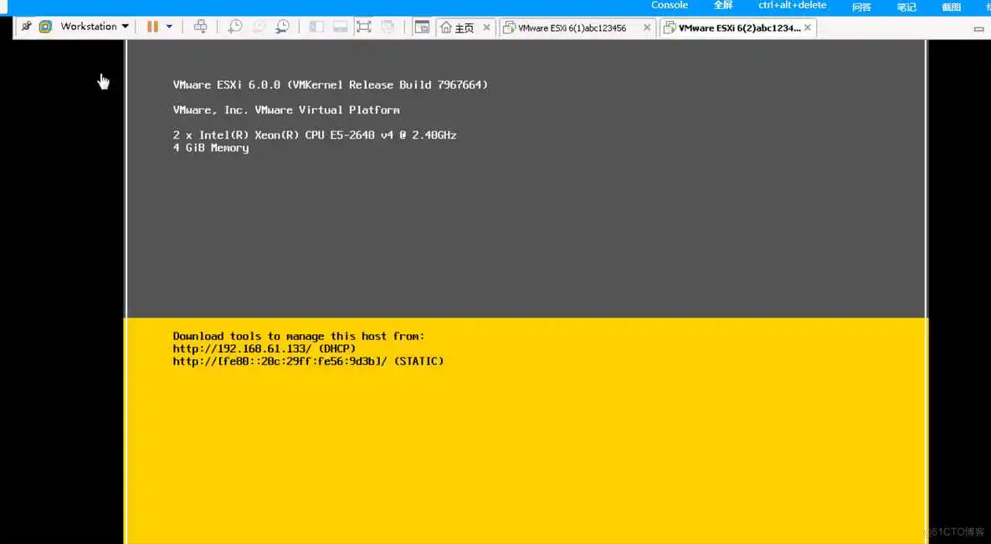The image size is (991, 544).
Task: Click the Intel Xeon CPU E5-2640 text
Action: 315,135
